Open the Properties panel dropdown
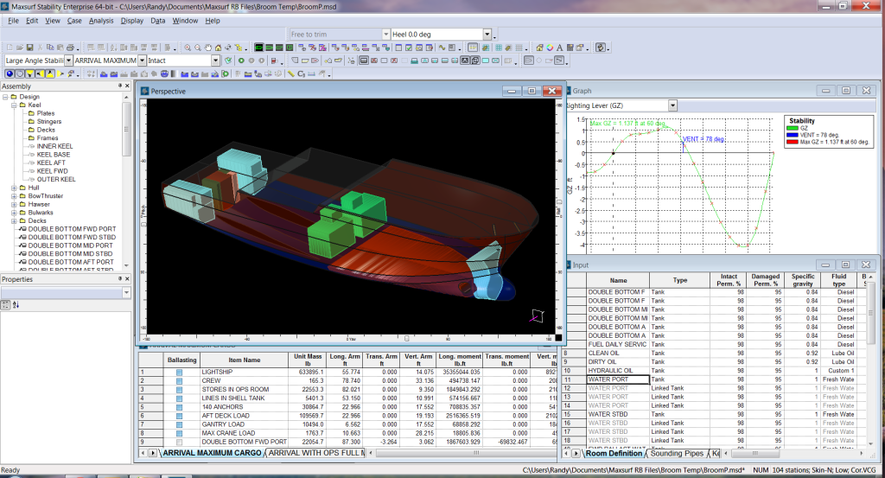Screen dimensions: 885x478 pos(126,292)
